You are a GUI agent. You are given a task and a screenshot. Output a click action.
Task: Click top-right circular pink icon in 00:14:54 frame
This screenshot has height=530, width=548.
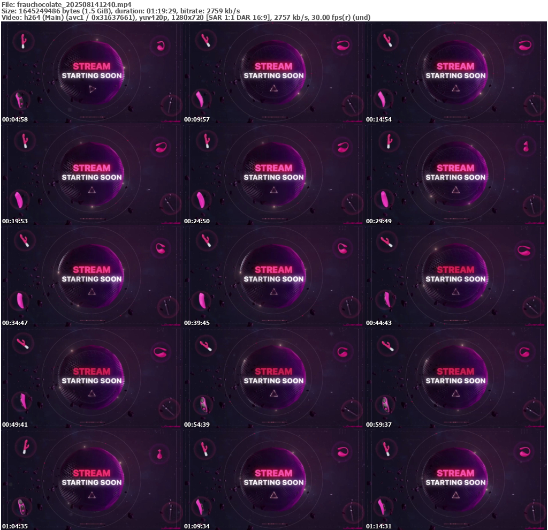(x=524, y=45)
